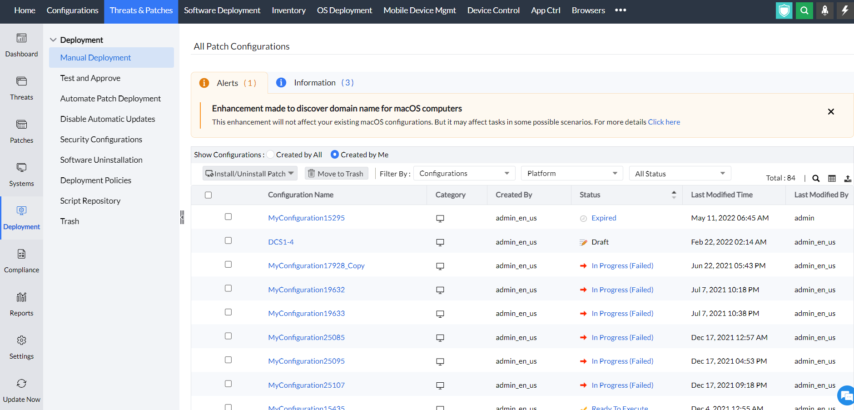Open the Dashboard sidebar icon

(x=21, y=38)
